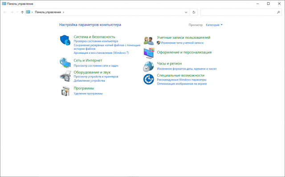Click the Control Panel search field
This screenshot has height=177, width=285.
(241, 12)
